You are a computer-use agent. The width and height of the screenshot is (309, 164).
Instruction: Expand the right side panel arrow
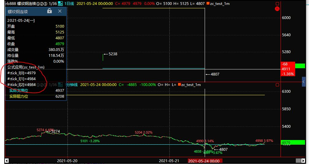click(x=303, y=81)
